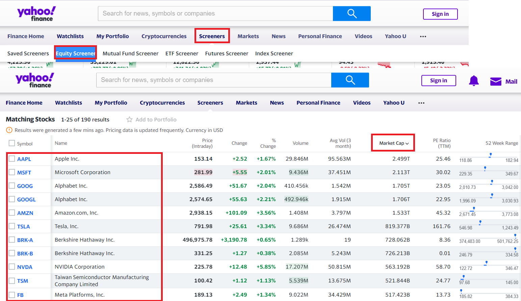Viewport: 521px width, 301px height.
Task: Open Personal Finance in upper navigation
Action: click(x=320, y=36)
